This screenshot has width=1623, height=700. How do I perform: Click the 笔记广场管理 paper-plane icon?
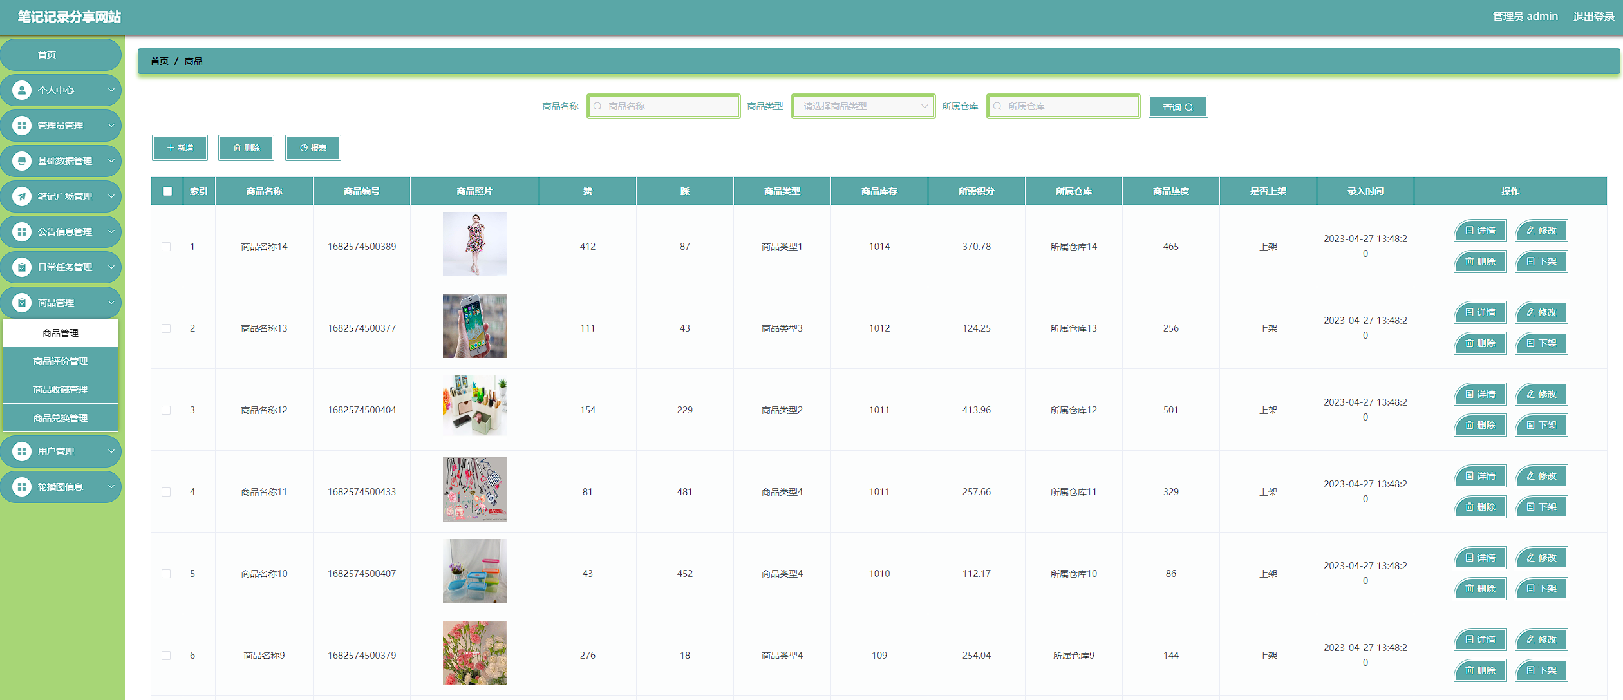point(22,196)
